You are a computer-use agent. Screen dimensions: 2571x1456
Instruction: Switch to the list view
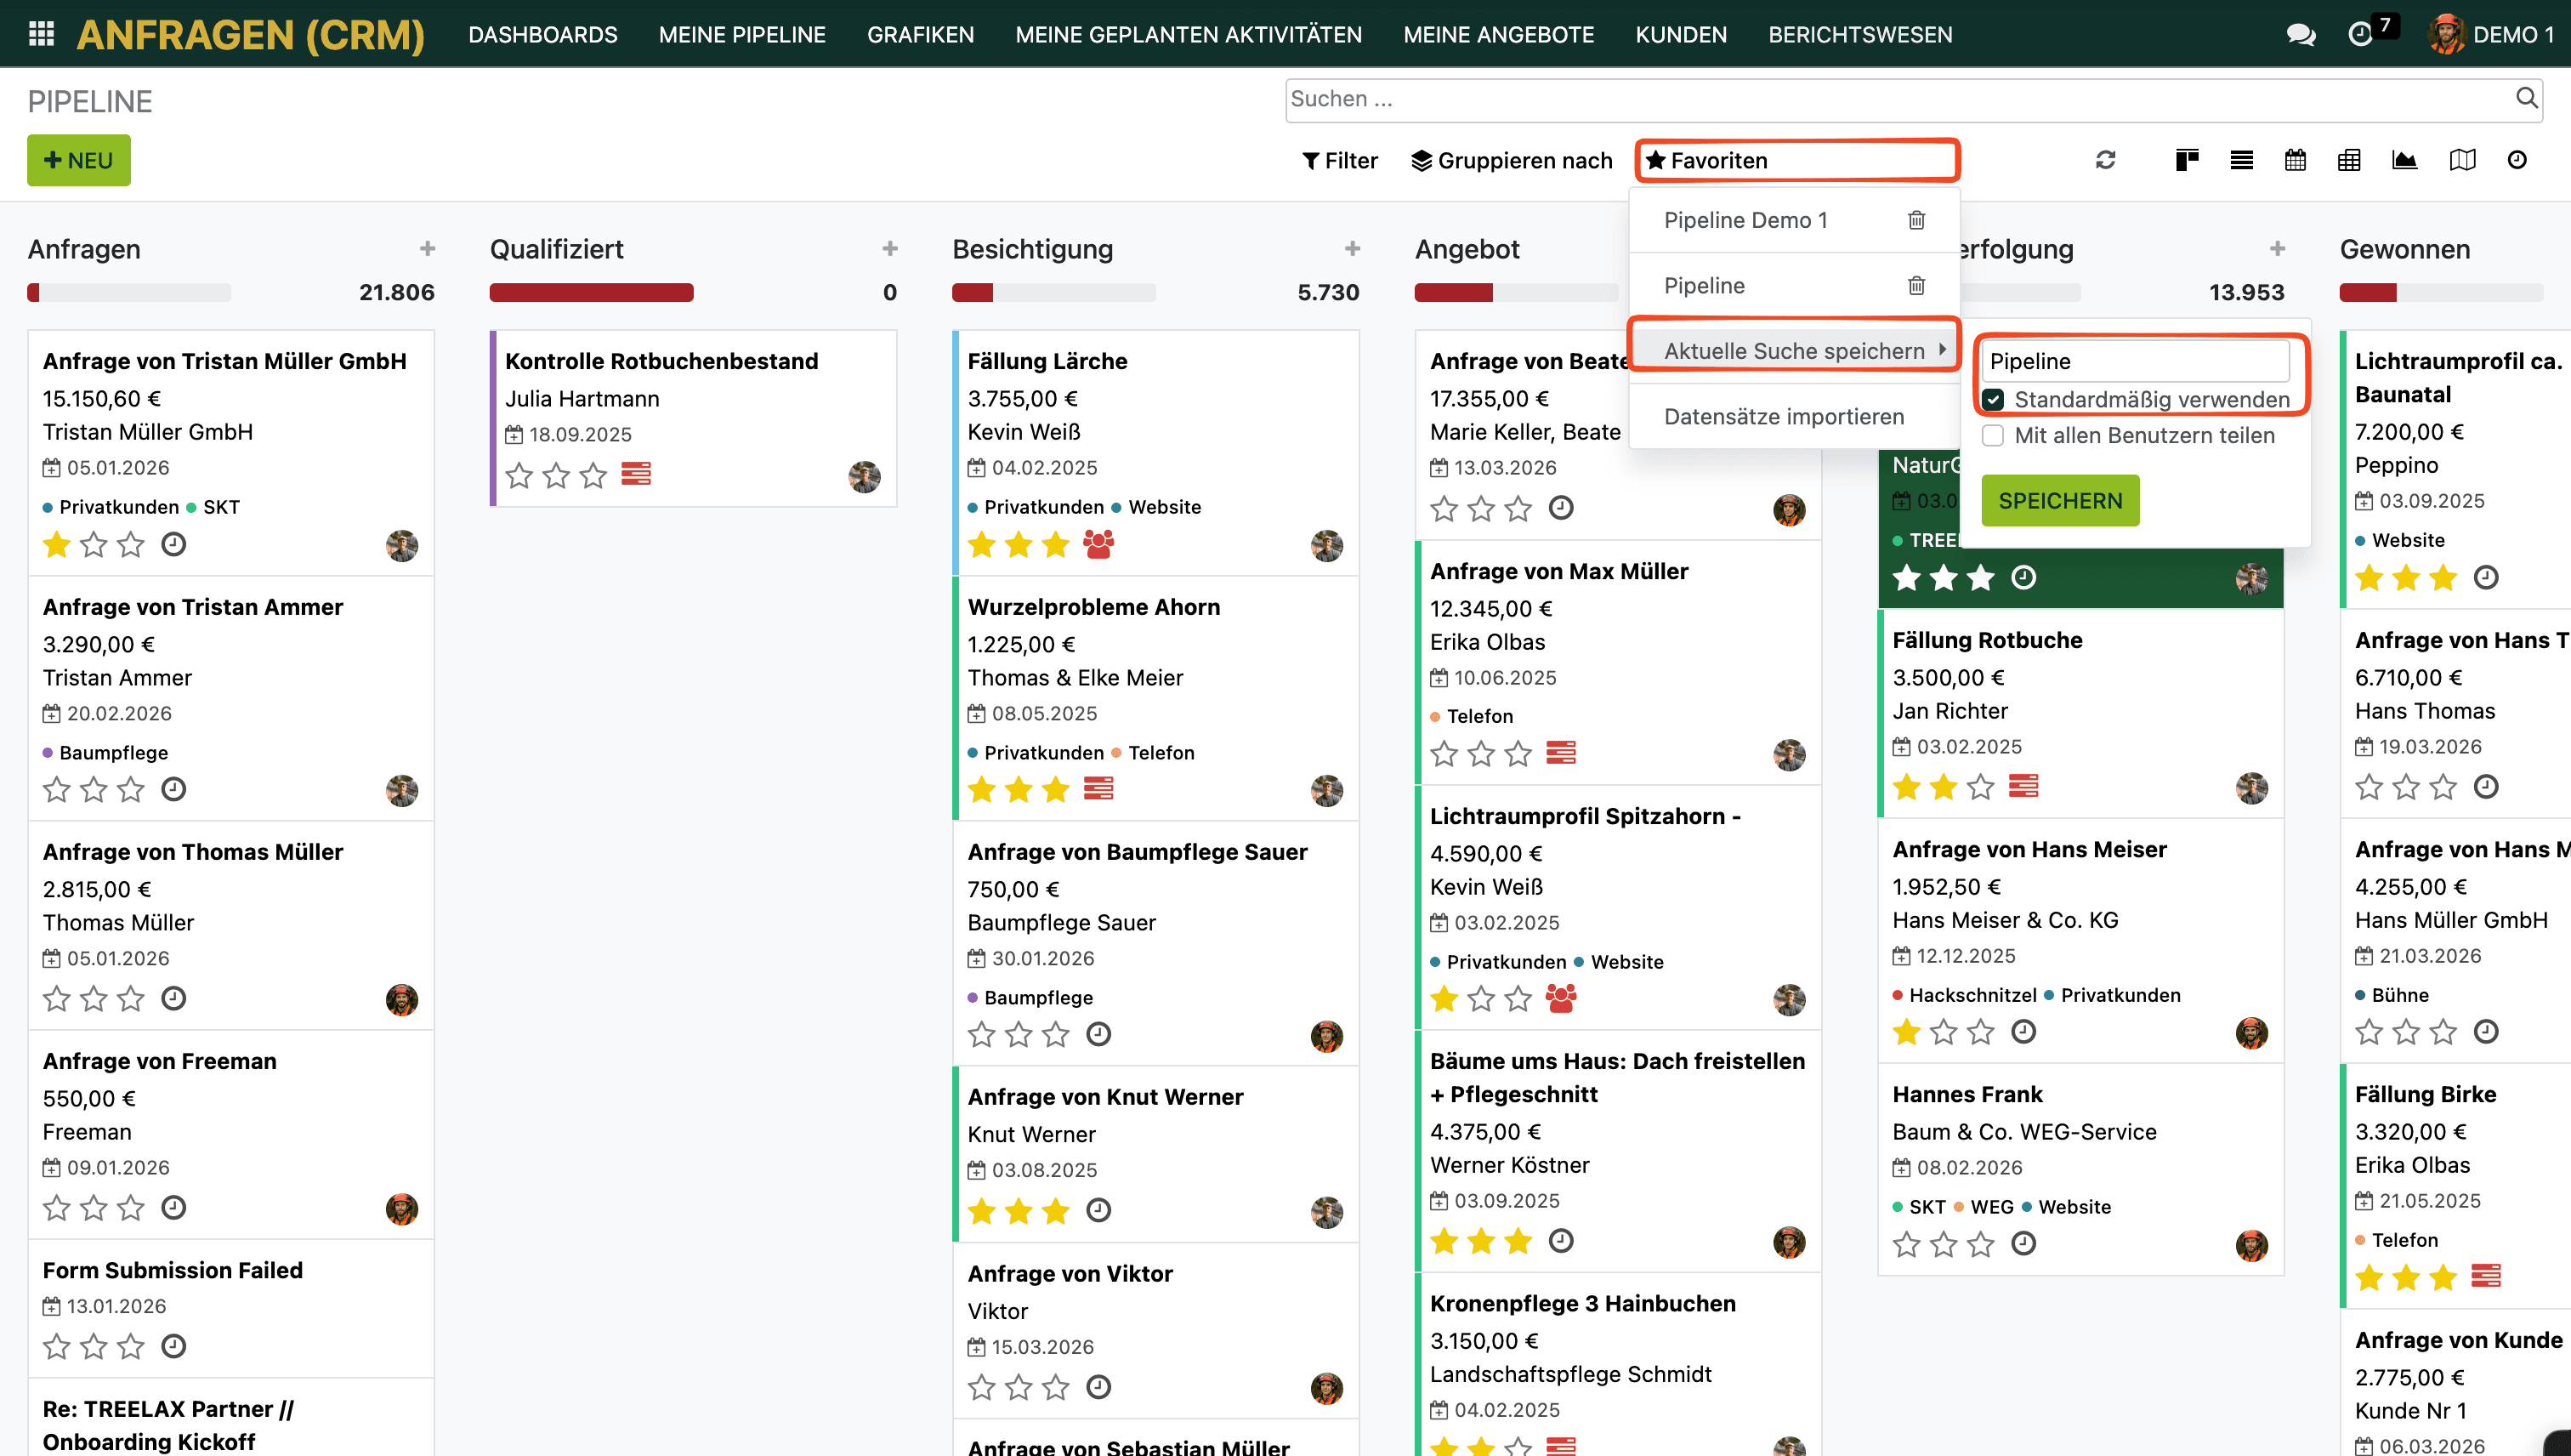2241,160
